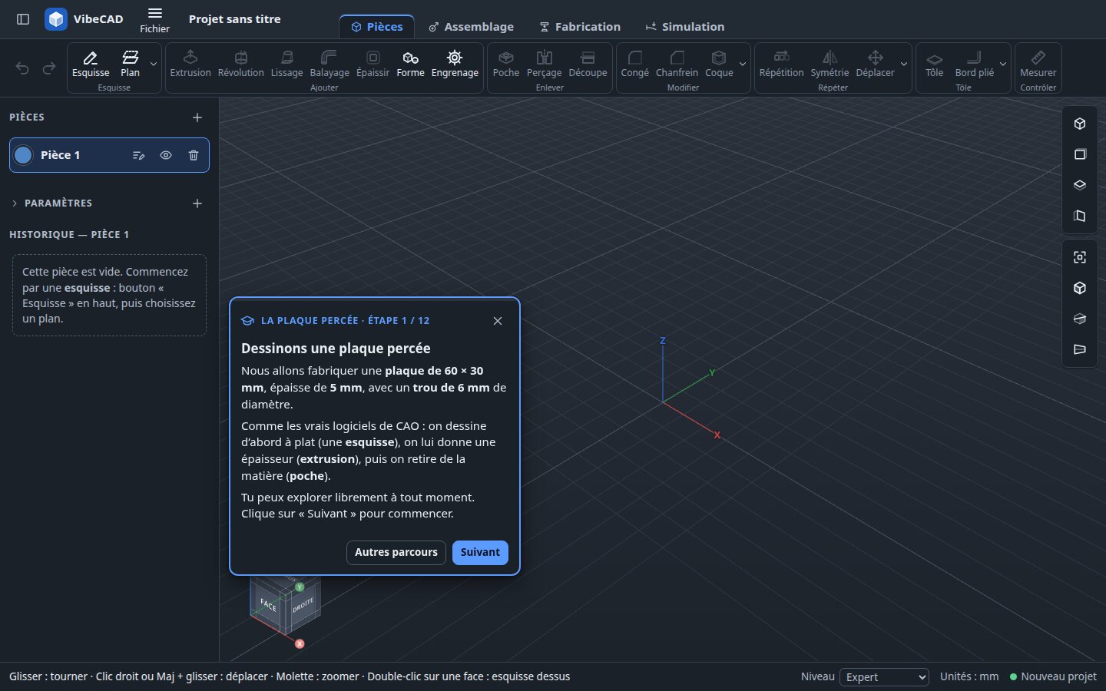The image size is (1106, 691).
Task: Select the Esquisse sketch tool
Action: (x=91, y=64)
